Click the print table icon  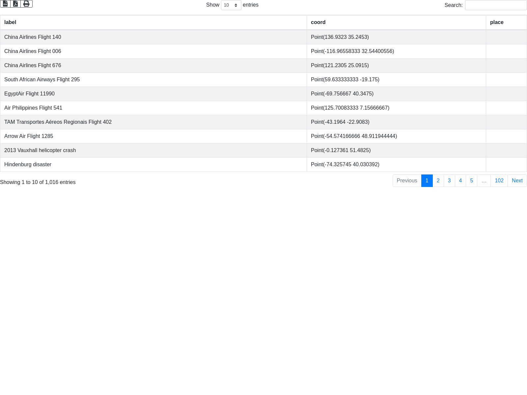pos(26,4)
